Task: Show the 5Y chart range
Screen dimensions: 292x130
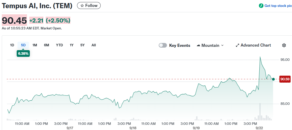Action: coord(82,45)
